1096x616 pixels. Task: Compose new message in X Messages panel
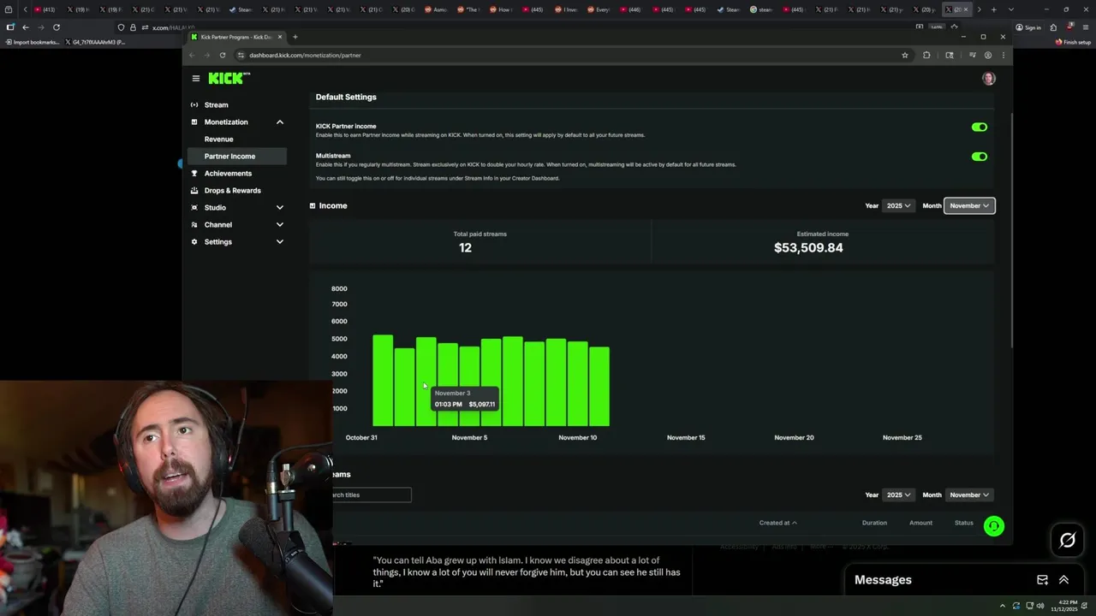click(x=1042, y=579)
